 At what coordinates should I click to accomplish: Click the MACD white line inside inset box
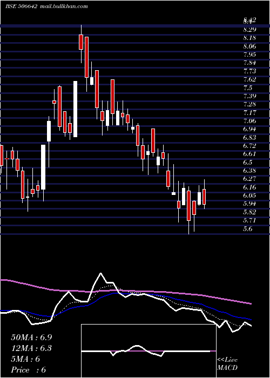[146, 351]
